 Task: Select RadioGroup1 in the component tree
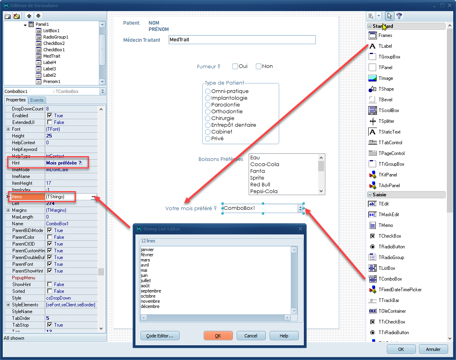(56, 37)
